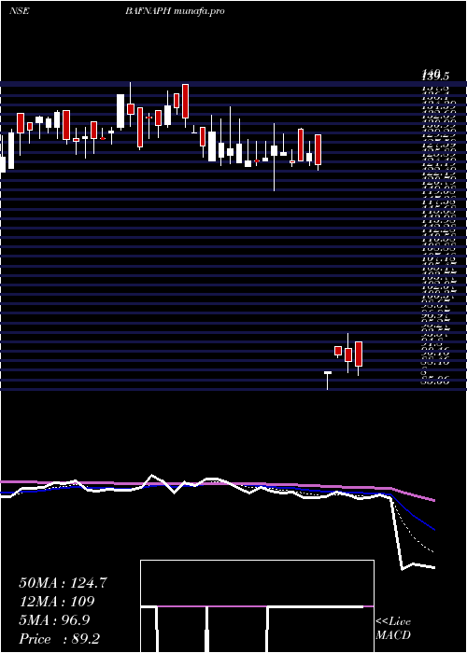Click the BAFNAPH munafa.pro chart title

pyautogui.click(x=175, y=11)
